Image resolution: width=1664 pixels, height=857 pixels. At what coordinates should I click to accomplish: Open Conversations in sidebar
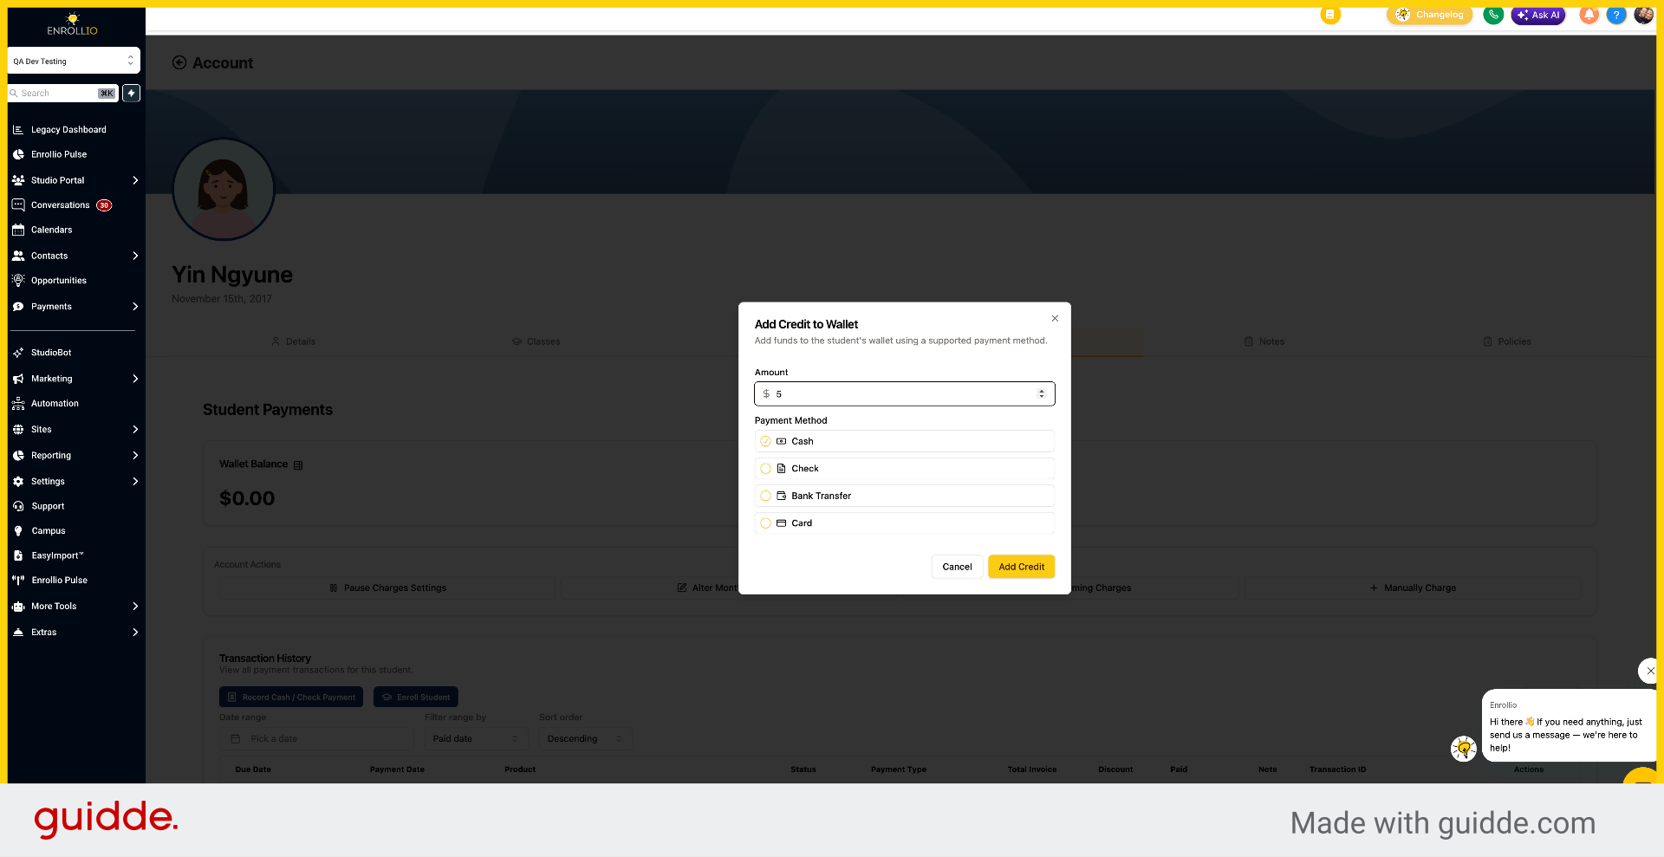(61, 205)
